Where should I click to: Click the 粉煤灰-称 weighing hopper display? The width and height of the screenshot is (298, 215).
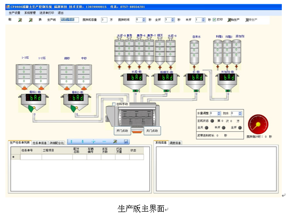pos(165,77)
